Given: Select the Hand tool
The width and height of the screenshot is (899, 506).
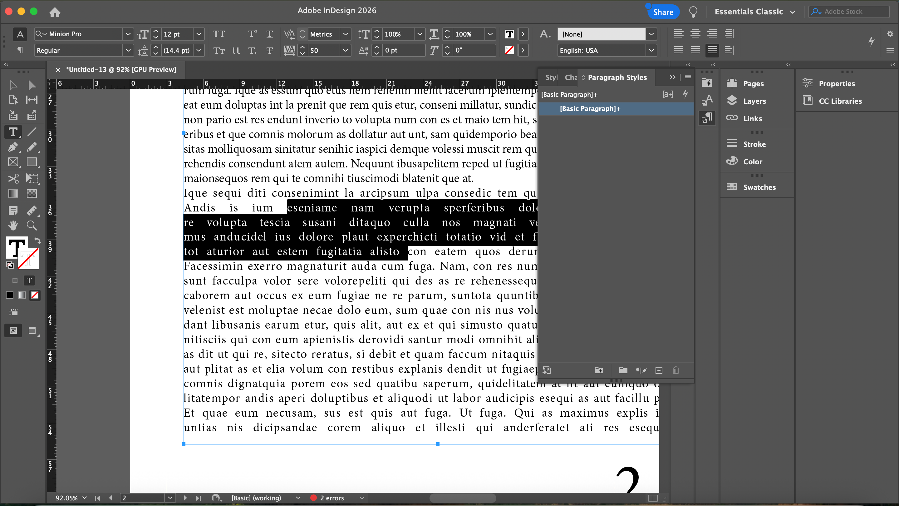Looking at the screenshot, I should point(13,226).
